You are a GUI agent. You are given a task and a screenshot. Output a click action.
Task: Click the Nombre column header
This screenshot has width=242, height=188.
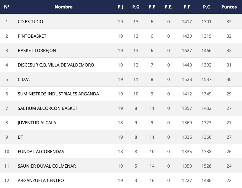click(x=63, y=7)
